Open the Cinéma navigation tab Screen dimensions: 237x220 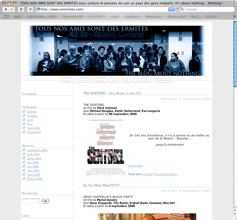pos(83,80)
